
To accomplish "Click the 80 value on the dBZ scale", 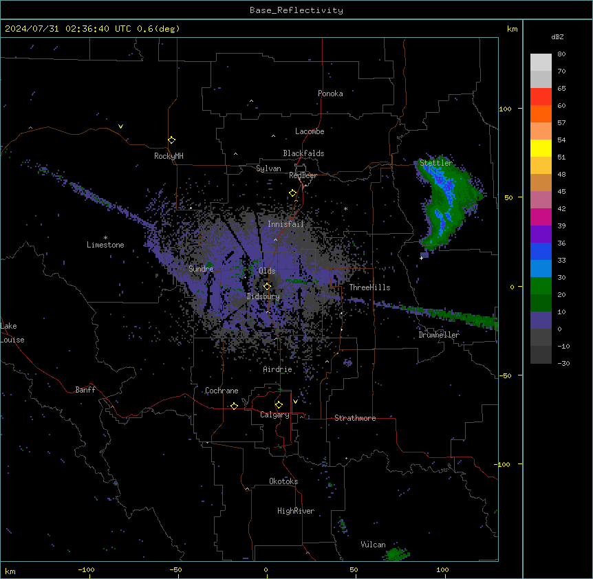I will pos(561,54).
